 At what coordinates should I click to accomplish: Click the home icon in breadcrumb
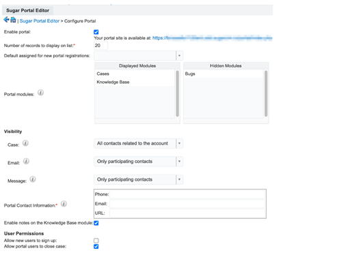point(13,20)
